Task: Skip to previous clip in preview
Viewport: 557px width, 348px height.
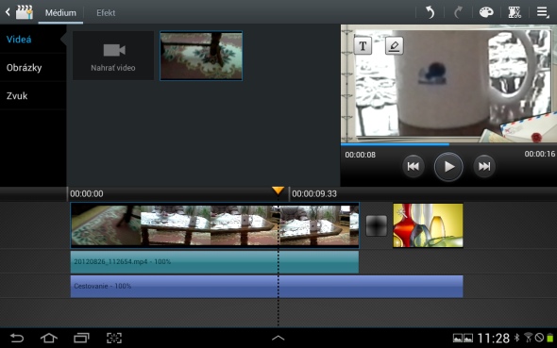Action: 414,166
